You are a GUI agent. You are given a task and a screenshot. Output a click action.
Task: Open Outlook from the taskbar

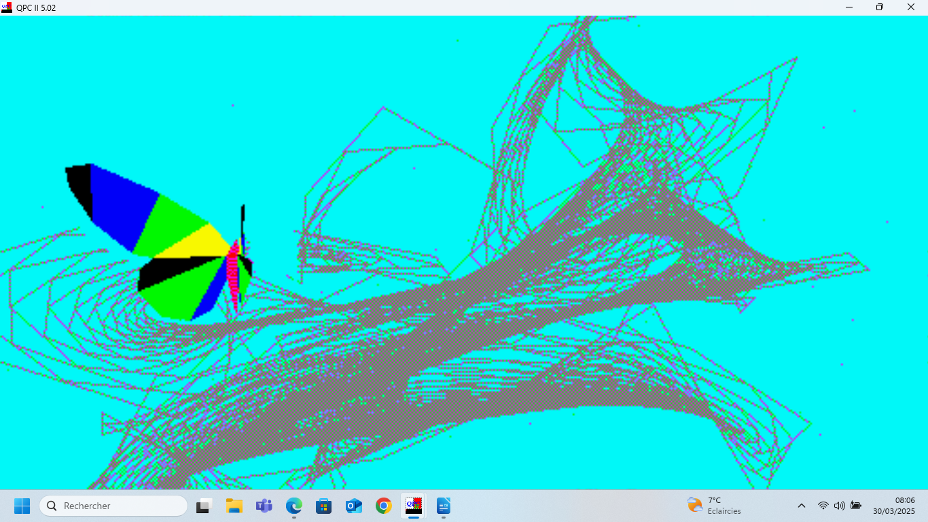pos(354,506)
